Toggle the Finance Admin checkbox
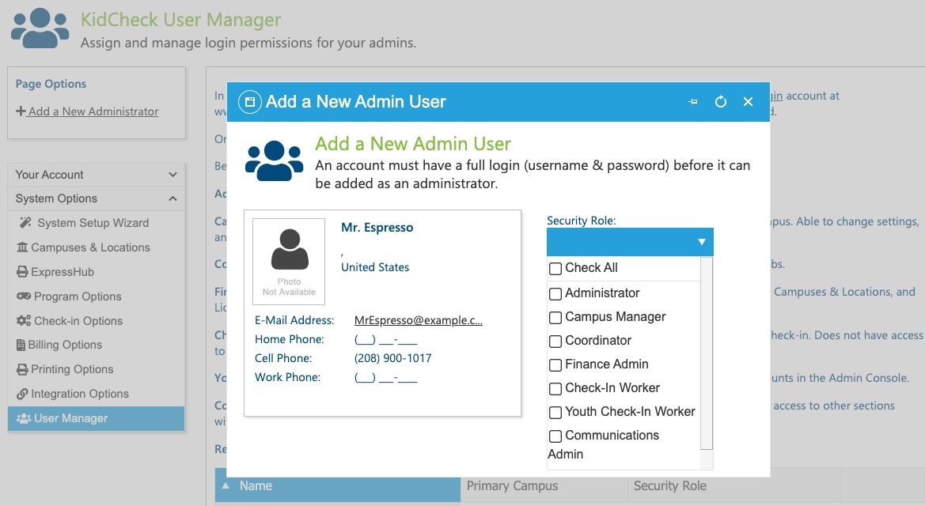Viewport: 925px width, 506px height. (x=555, y=365)
